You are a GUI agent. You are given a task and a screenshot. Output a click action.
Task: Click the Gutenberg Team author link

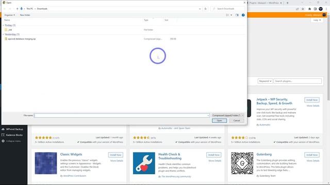268,176
